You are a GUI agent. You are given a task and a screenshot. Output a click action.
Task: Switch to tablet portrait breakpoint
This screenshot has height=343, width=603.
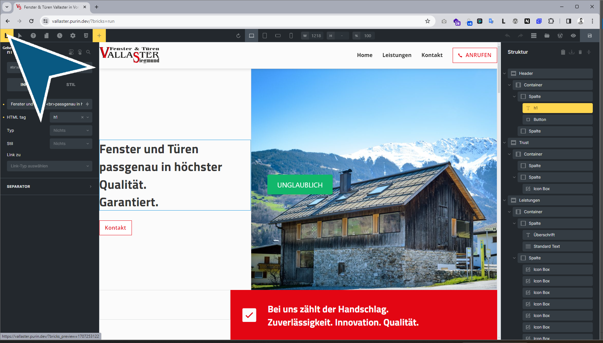point(265,36)
